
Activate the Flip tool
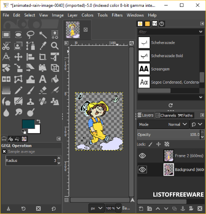(x=6, y=79)
